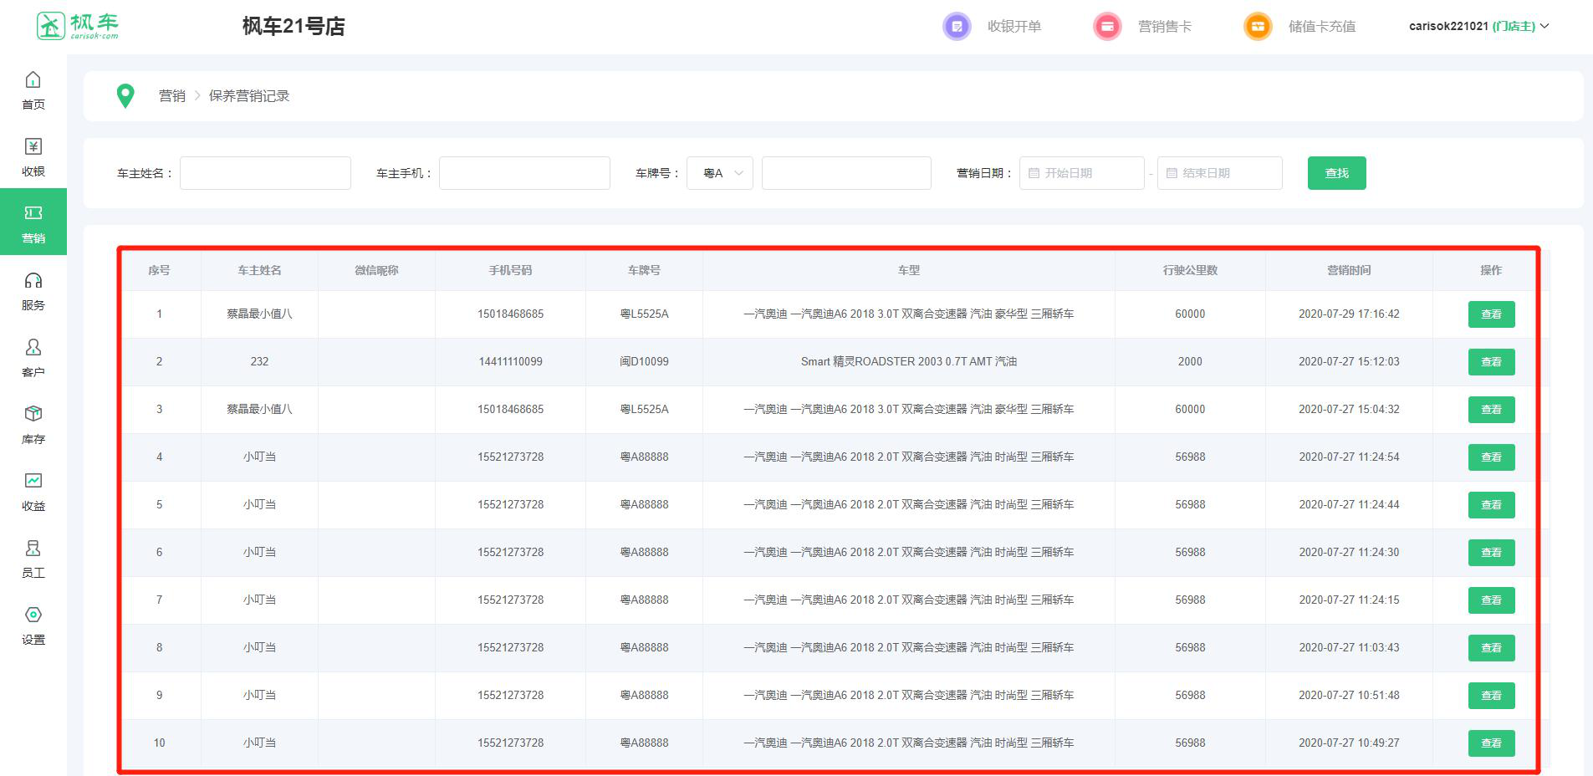The height and width of the screenshot is (776, 1593).
Task: Click 查看 for row 3 (15:04:32)
Action: pyautogui.click(x=1491, y=410)
